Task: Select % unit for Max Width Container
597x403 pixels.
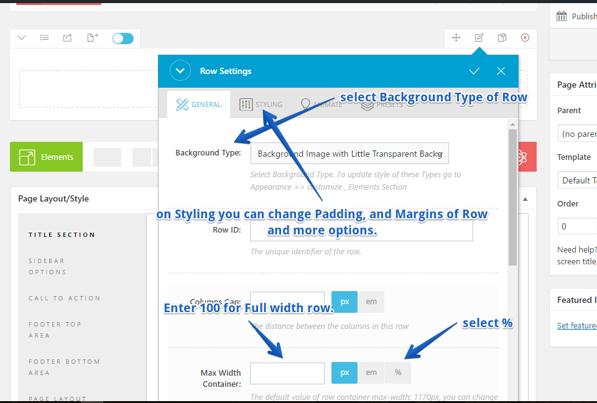Action: click(398, 373)
